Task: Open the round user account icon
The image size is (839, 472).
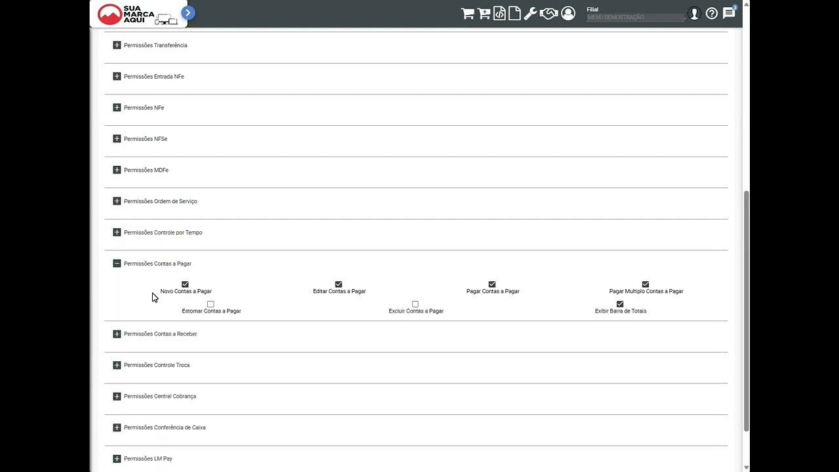Action: tap(568, 13)
